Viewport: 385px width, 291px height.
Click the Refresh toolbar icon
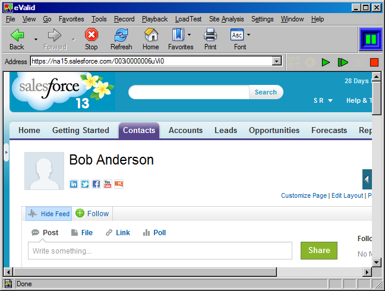click(121, 35)
